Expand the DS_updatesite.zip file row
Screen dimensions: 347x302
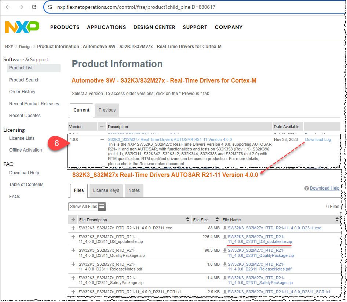[73, 237]
